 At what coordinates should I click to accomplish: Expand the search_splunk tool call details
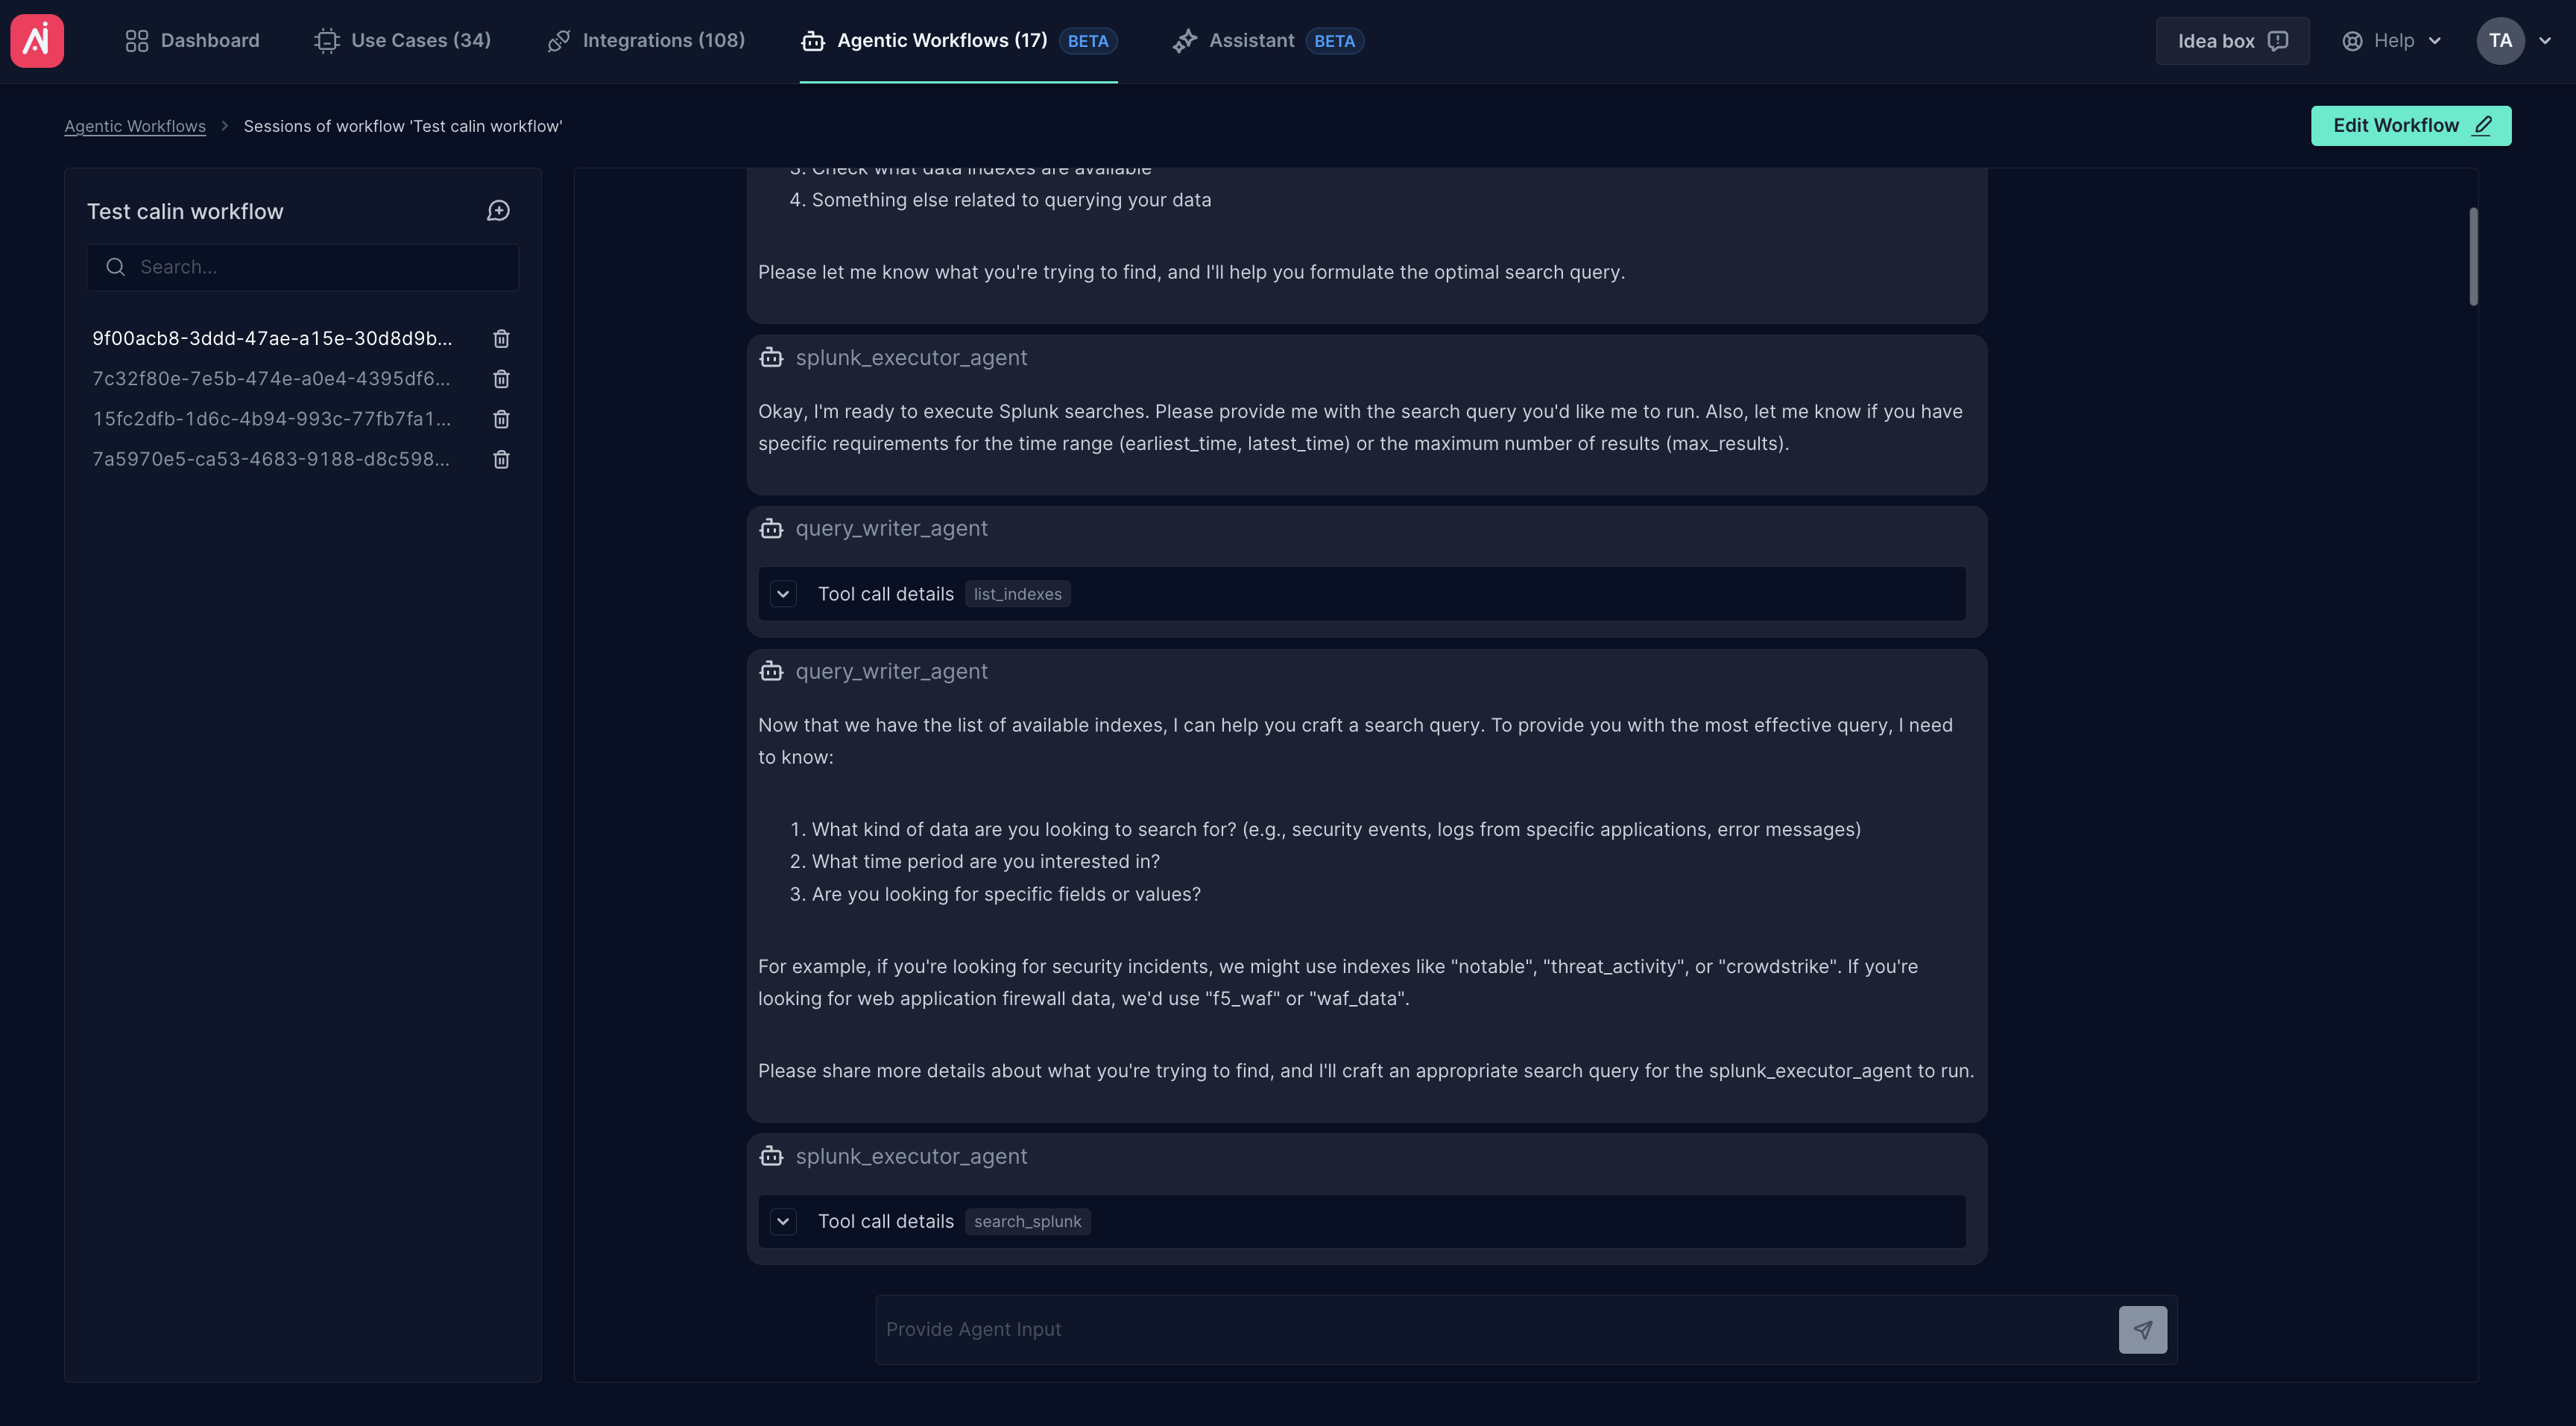click(783, 1221)
